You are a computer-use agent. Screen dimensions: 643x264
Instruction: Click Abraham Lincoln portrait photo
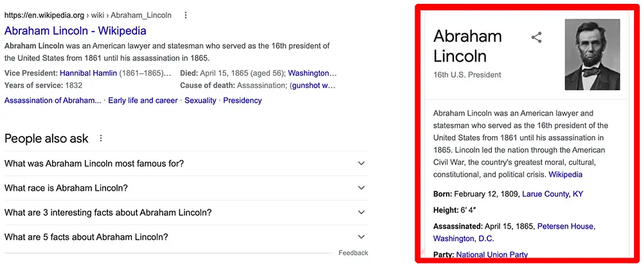pos(592,55)
